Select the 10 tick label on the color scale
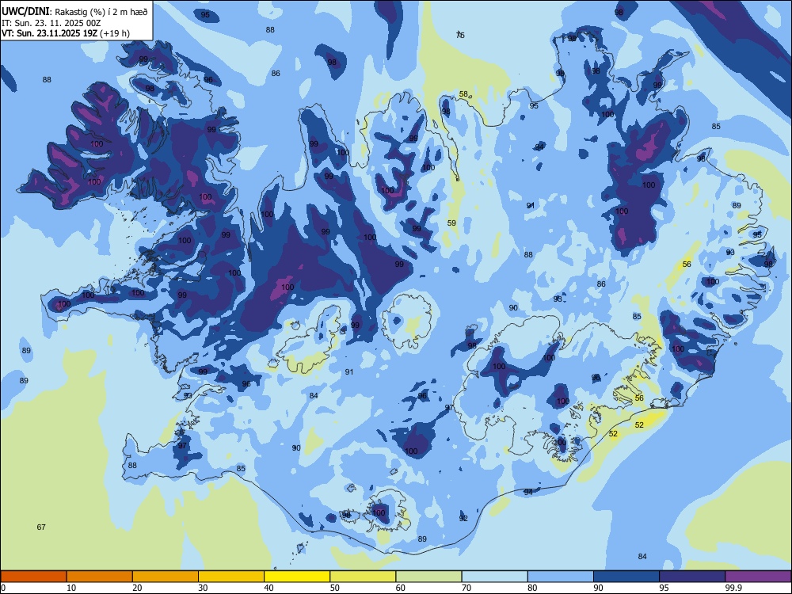The width and height of the screenshot is (792, 594). (x=71, y=588)
